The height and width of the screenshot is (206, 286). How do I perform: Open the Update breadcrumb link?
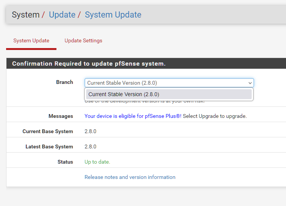[x=62, y=14]
